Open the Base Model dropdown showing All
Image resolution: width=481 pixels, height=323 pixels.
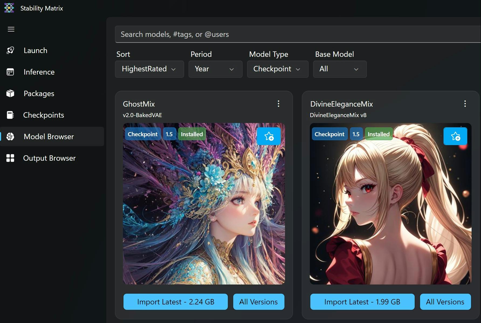tap(340, 69)
